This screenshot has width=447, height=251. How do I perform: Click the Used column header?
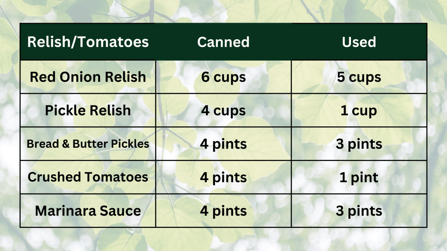point(359,42)
